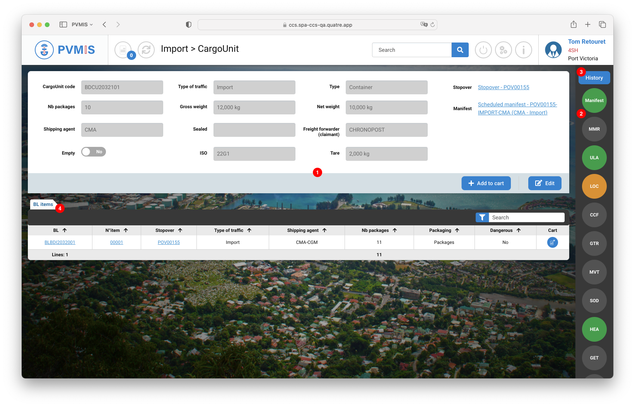Sort table by Dangerous column

coord(518,230)
